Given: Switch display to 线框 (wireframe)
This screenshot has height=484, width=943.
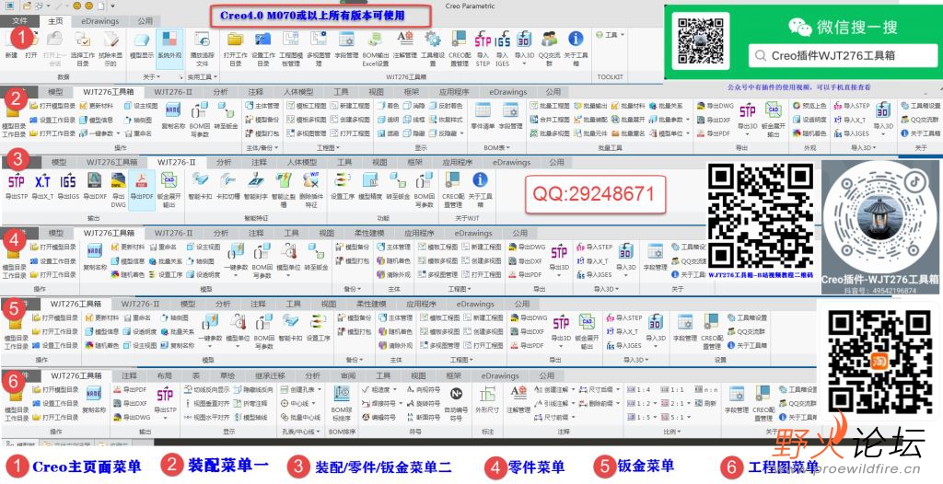Looking at the screenshot, I should coord(414,120).
